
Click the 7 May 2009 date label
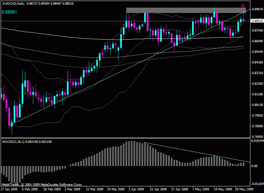point(201,189)
